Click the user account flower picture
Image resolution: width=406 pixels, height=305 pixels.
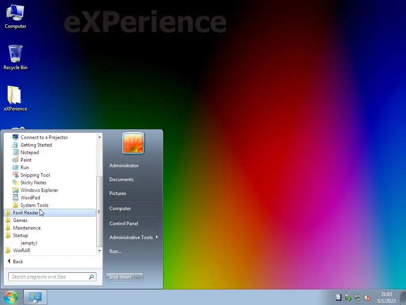[x=133, y=143]
